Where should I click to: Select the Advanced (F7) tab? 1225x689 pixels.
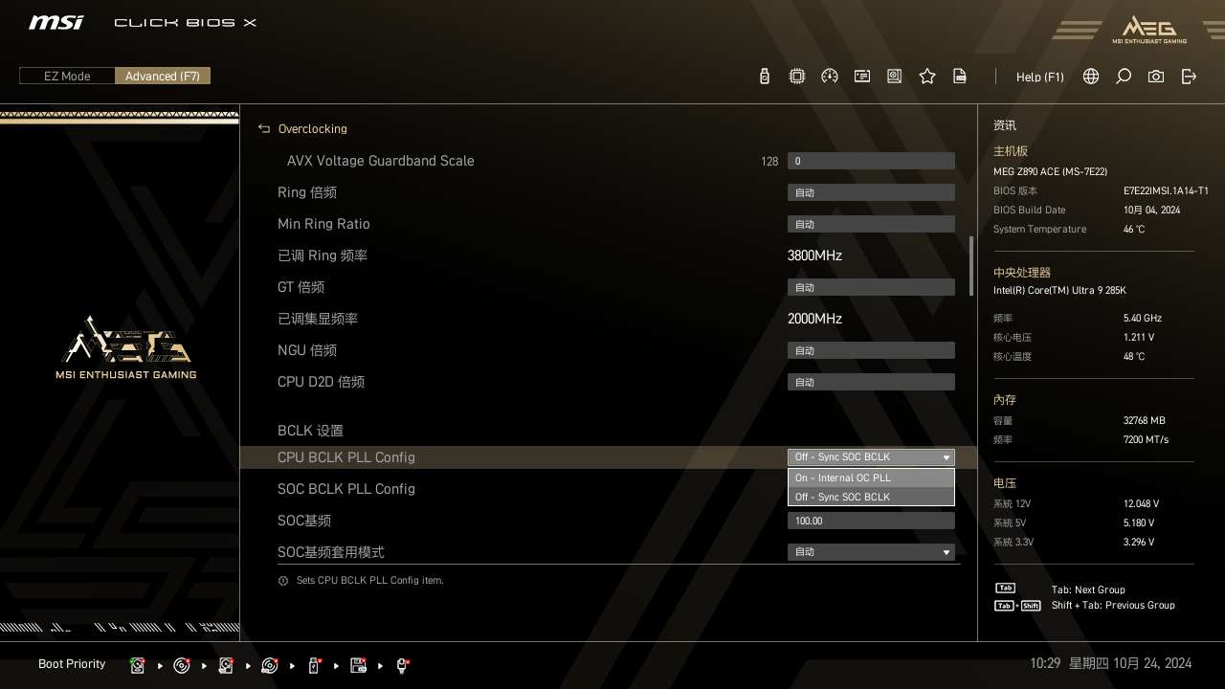tap(163, 77)
